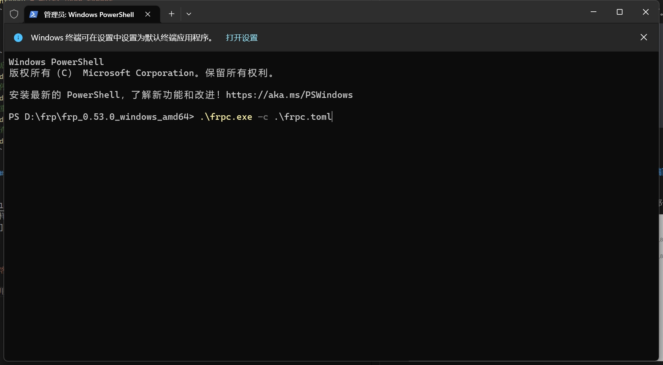Dismiss the default terminal notification bar
This screenshot has height=365, width=663.
[x=644, y=37]
